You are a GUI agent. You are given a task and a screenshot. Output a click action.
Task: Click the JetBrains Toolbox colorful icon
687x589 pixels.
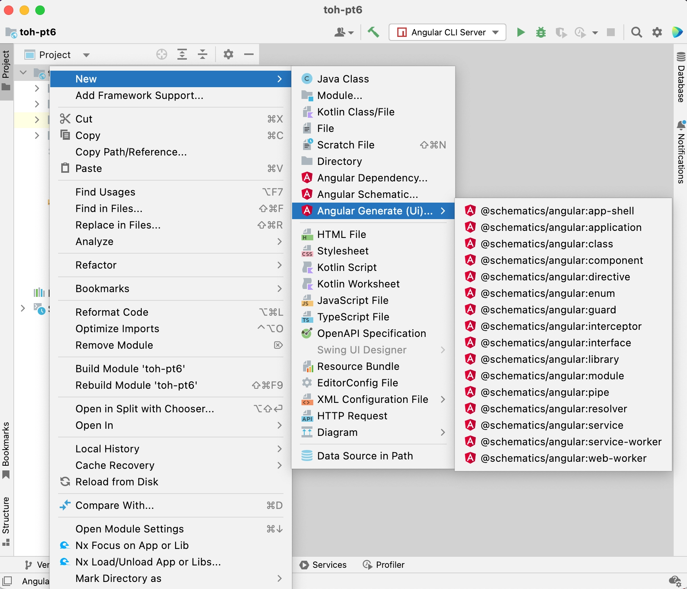click(x=678, y=32)
